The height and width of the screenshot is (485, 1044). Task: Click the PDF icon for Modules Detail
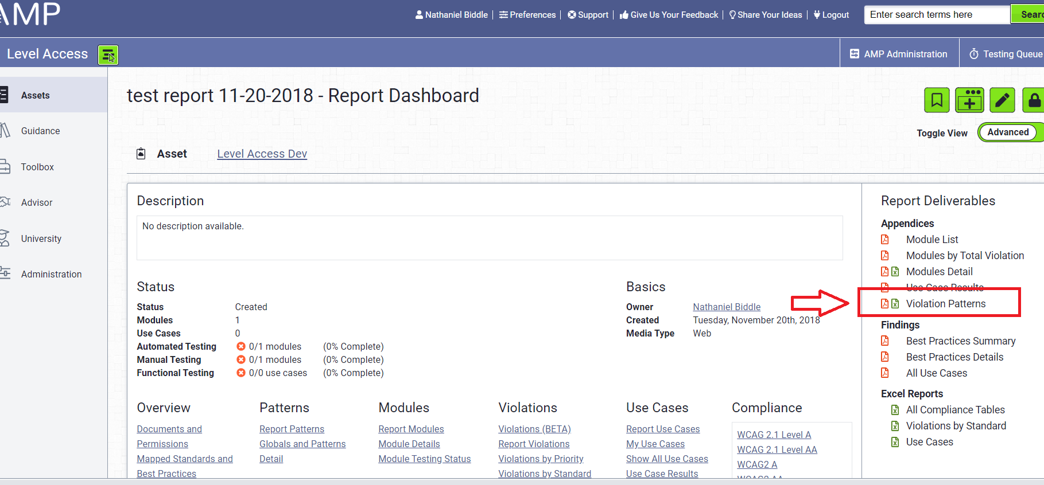coord(884,272)
